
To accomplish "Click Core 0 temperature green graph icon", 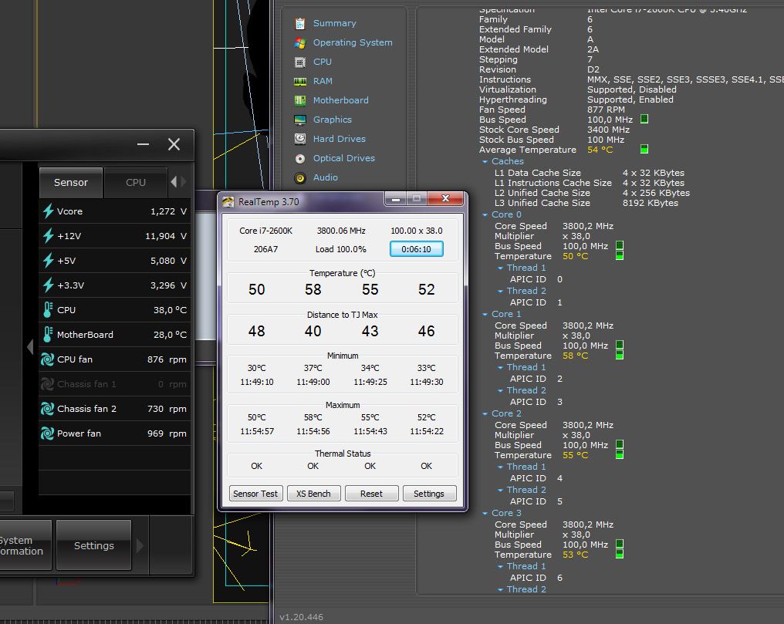I will tap(620, 256).
